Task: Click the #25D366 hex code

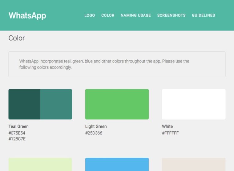Action: (94, 133)
